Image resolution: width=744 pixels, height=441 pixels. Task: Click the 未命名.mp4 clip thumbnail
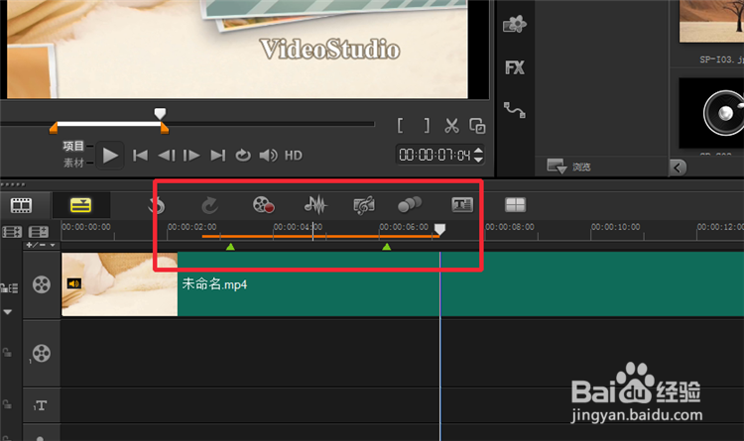pyautogui.click(x=120, y=284)
